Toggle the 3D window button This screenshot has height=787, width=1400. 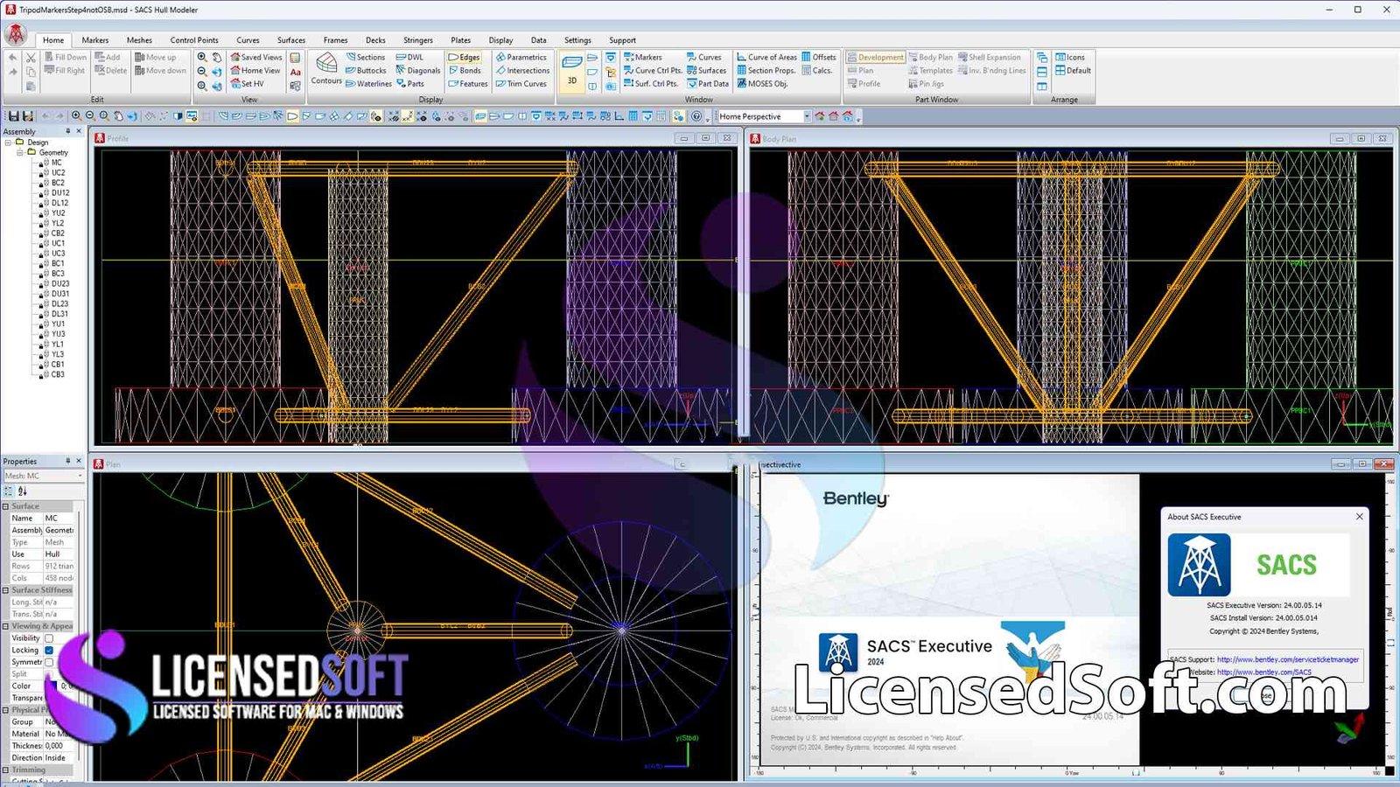(x=572, y=71)
